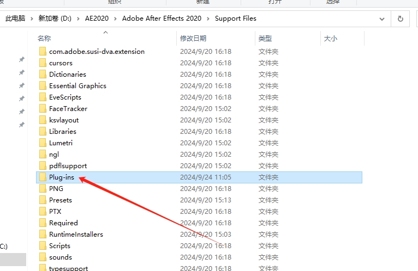
Task: Expand chevron after Adobe After Effects 2020
Action: [x=208, y=19]
